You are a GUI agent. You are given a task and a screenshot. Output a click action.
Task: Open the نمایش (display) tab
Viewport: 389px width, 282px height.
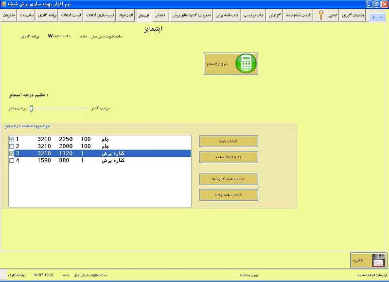click(x=160, y=16)
